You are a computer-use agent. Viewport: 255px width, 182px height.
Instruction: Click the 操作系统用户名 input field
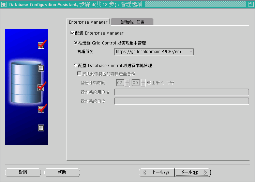182,92
